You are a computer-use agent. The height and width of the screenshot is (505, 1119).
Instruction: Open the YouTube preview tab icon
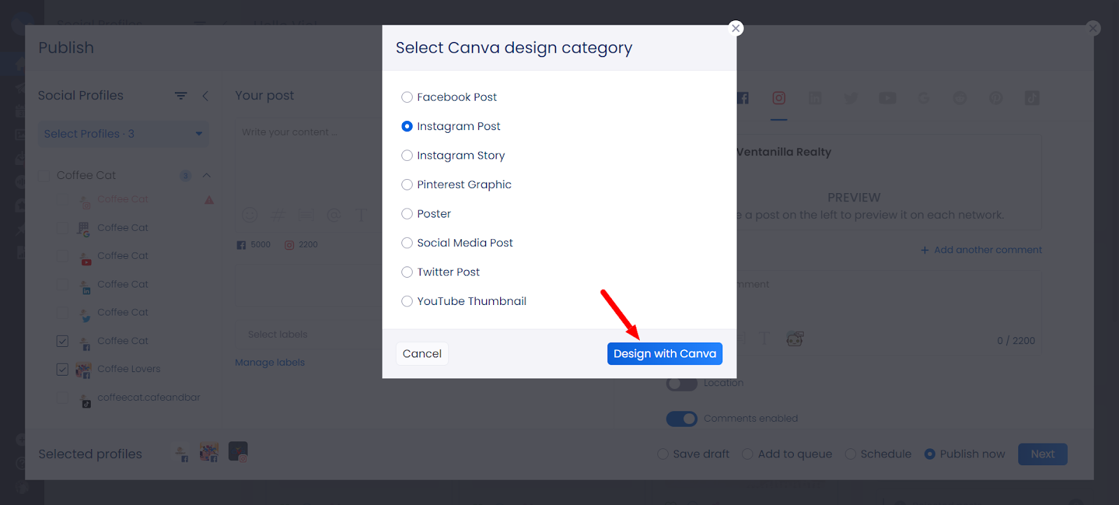pyautogui.click(x=888, y=99)
